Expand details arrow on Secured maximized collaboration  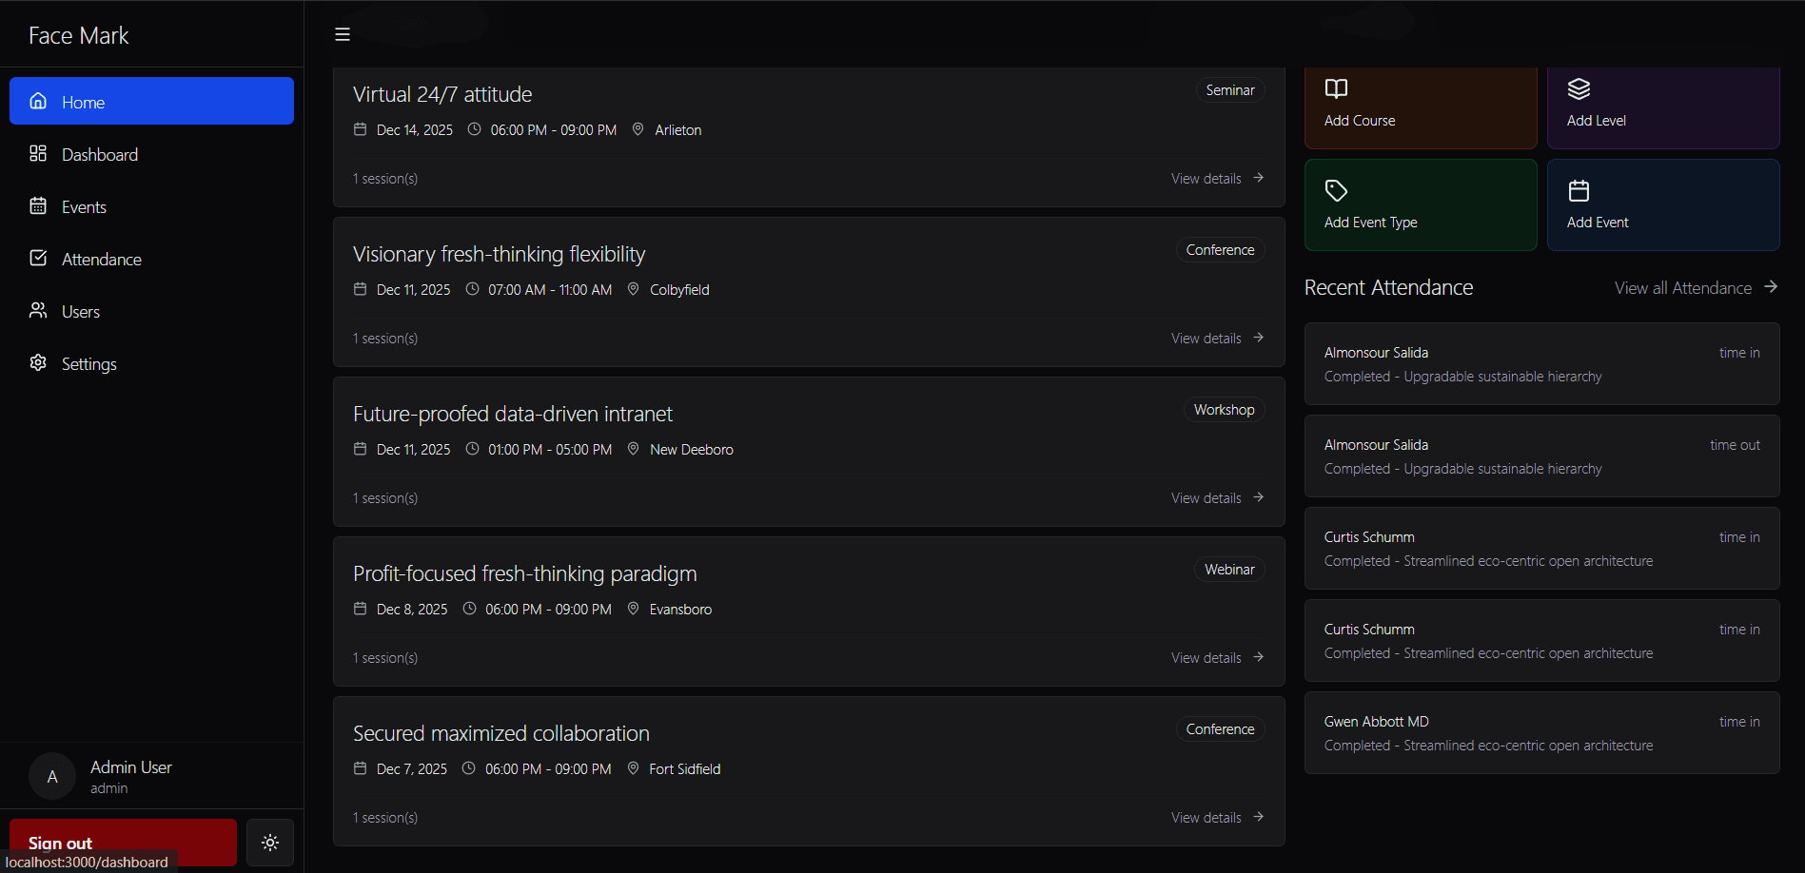[1258, 817]
